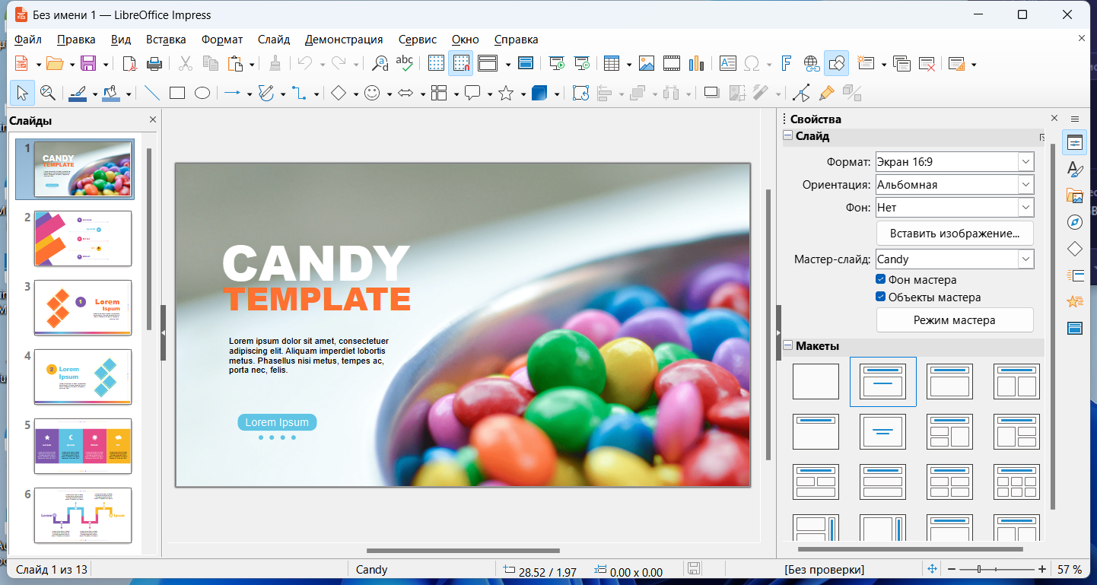Select the Ellipse shape tool
1097x585 pixels.
coord(202,93)
